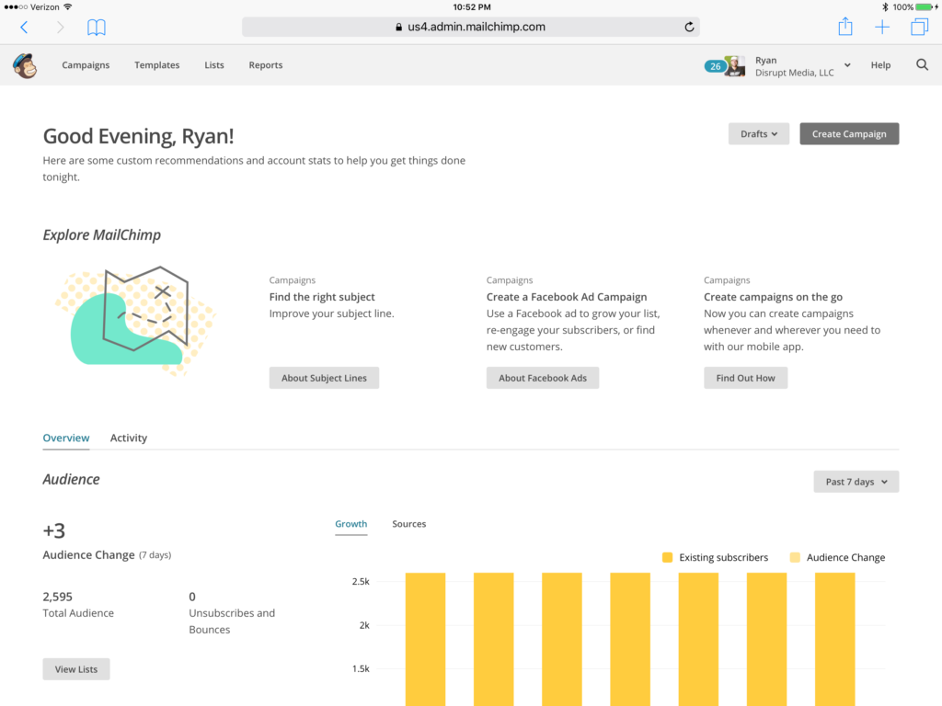Click the MailChimp Freddie logo
The height and width of the screenshot is (706, 942).
[x=25, y=65]
